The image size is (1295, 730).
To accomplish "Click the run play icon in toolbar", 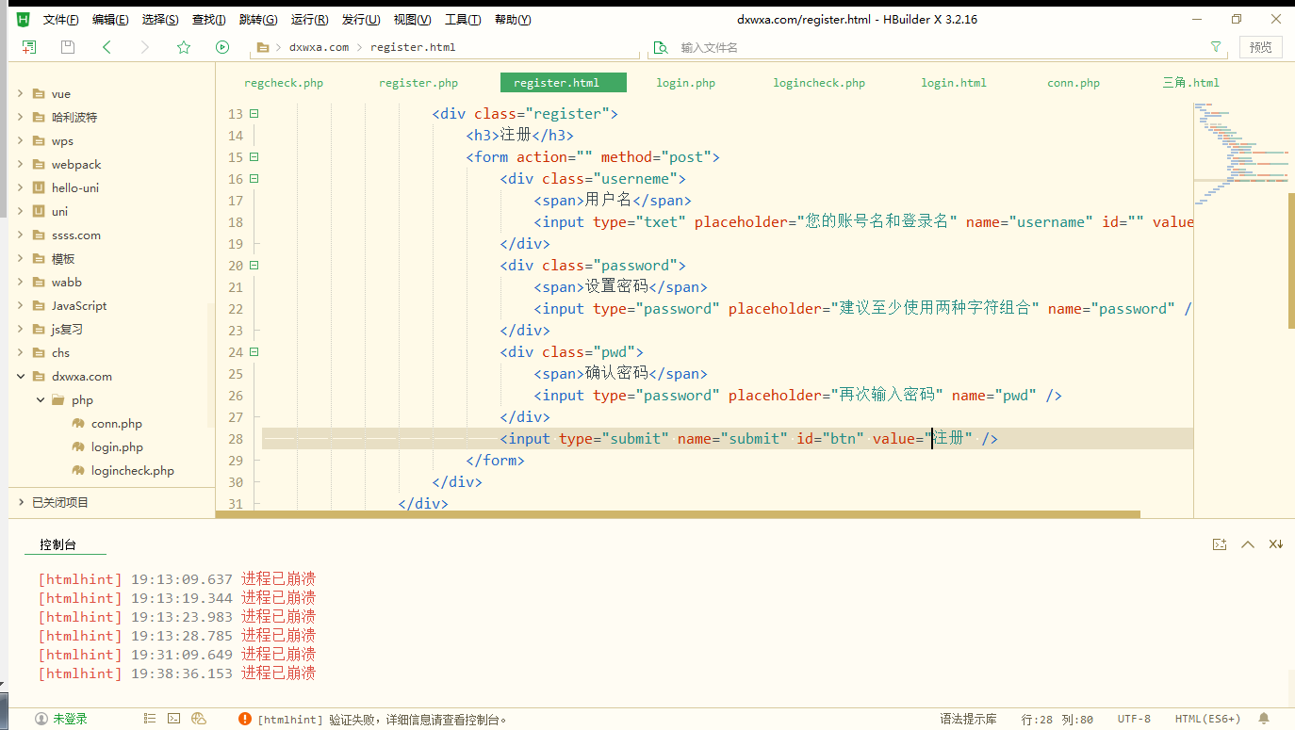I will [222, 47].
